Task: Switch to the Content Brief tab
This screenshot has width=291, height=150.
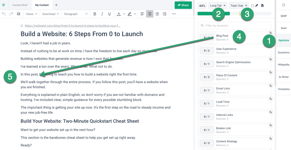Action: point(20,5)
